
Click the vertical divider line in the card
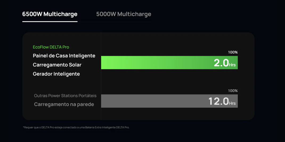tap(101, 76)
